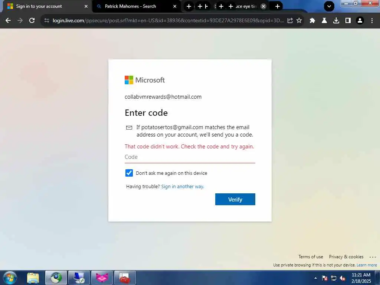
Task: Click 'Learn more' about private browsing
Action: [367, 265]
